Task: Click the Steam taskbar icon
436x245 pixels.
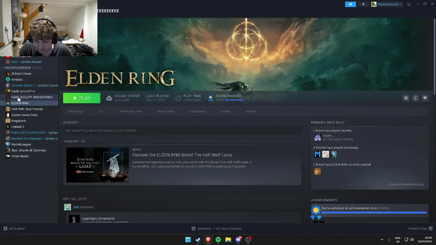Action: click(198, 240)
